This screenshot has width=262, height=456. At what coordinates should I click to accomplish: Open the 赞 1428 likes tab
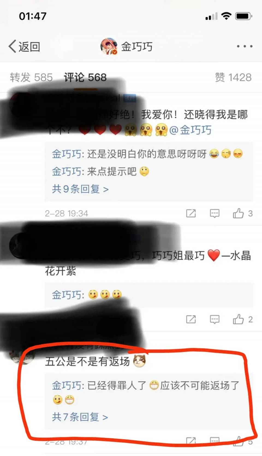tap(233, 77)
